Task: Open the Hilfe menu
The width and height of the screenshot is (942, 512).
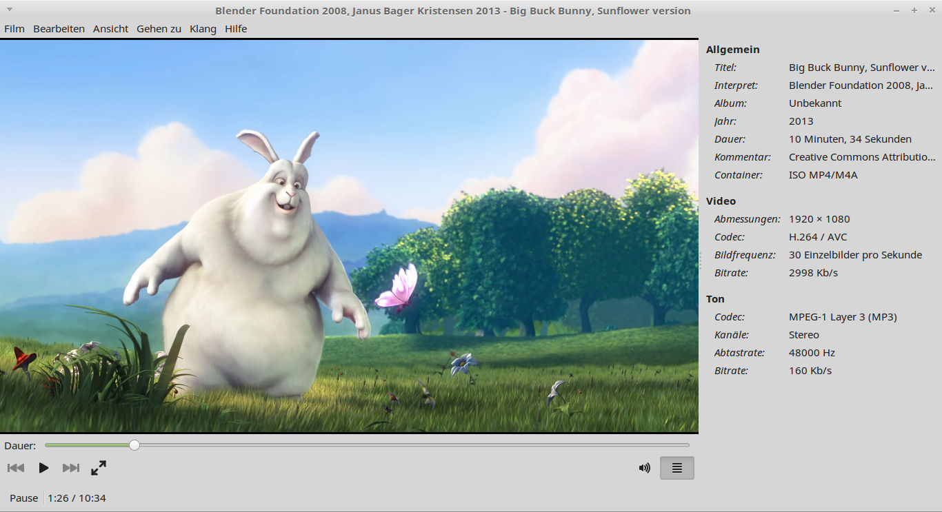Action: click(x=236, y=29)
